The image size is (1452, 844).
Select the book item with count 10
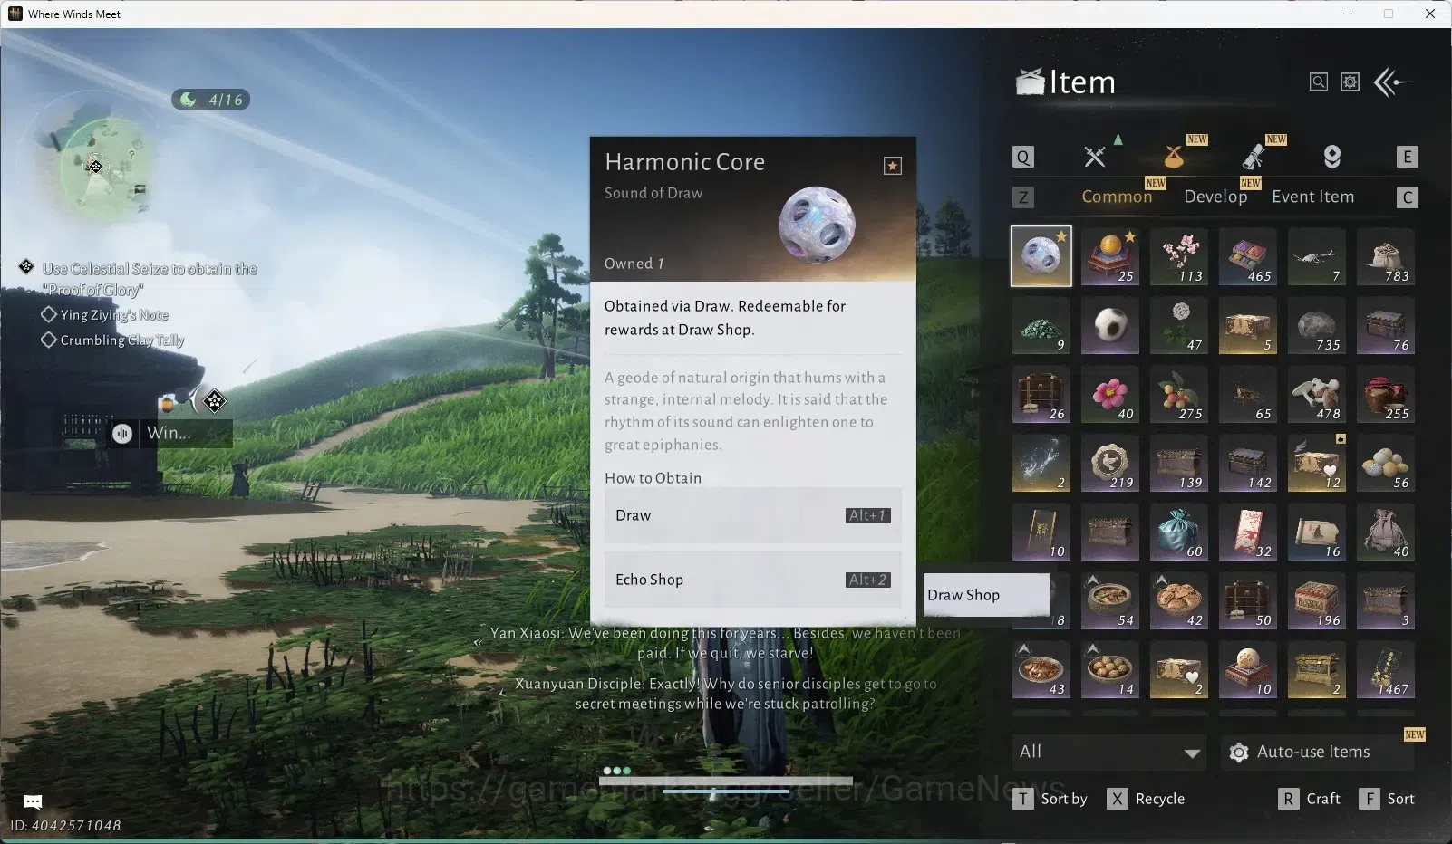tap(1041, 532)
